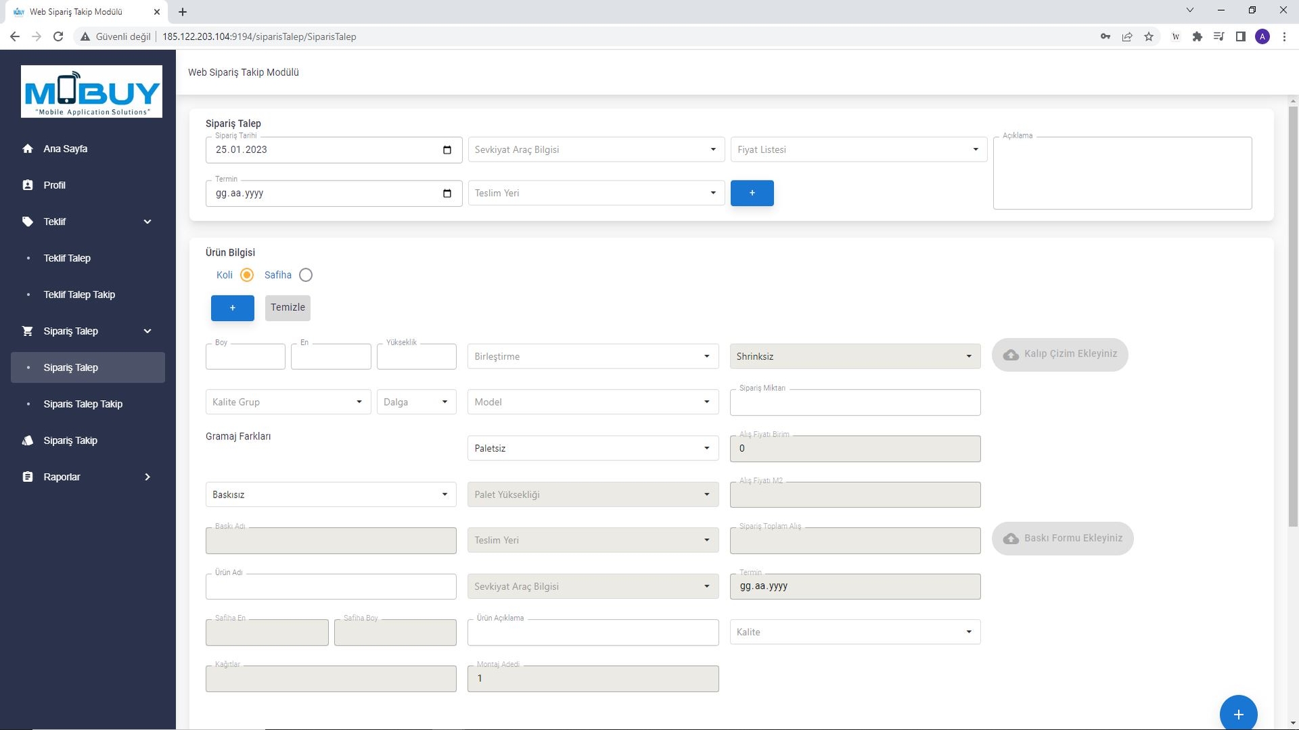Click the browser profile avatar A

pyautogui.click(x=1262, y=36)
